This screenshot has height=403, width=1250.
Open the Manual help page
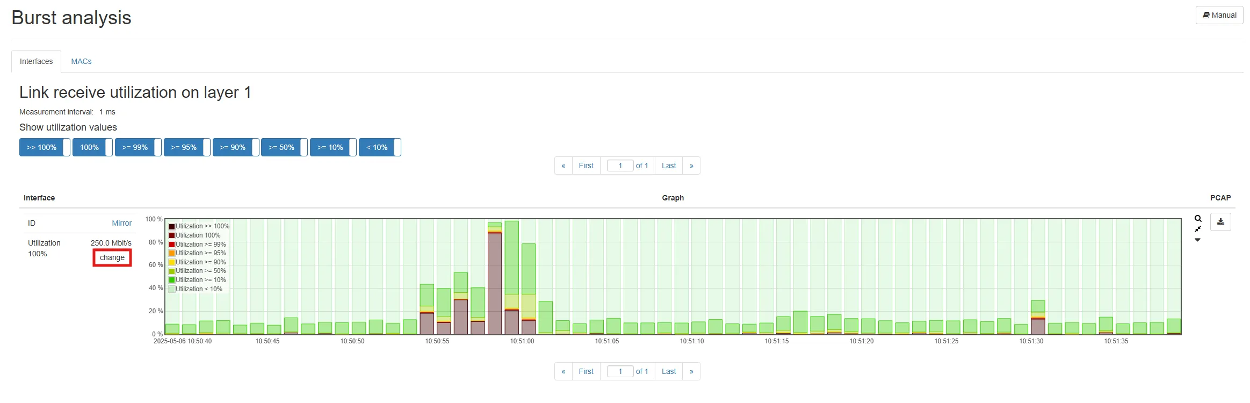click(1219, 15)
